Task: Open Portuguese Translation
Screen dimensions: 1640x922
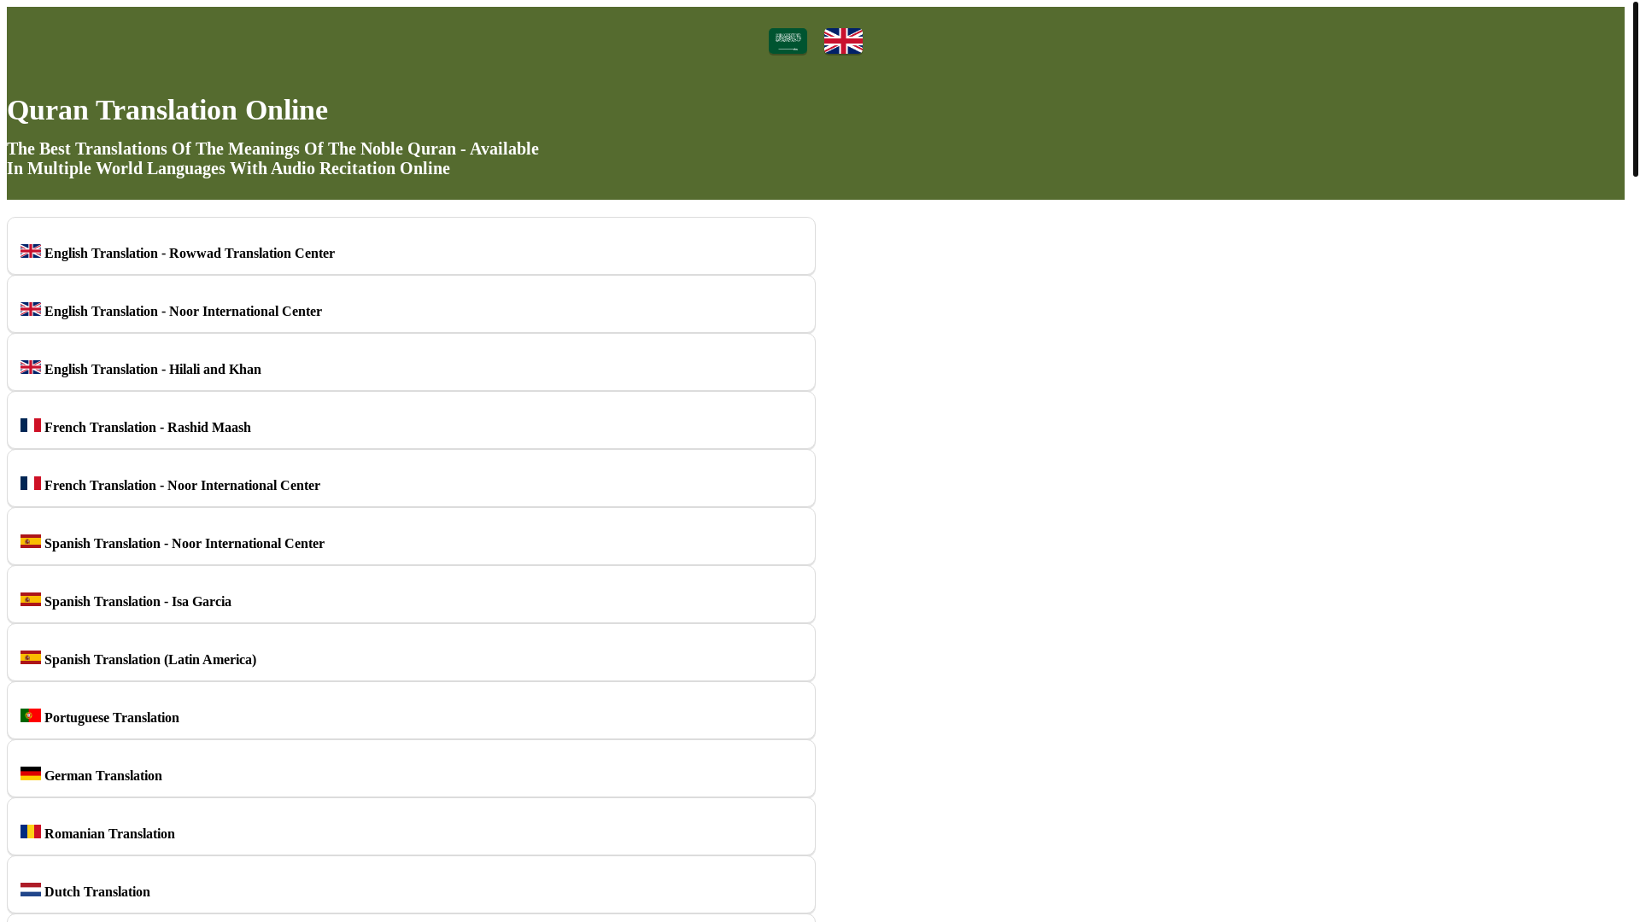Action: (411, 710)
